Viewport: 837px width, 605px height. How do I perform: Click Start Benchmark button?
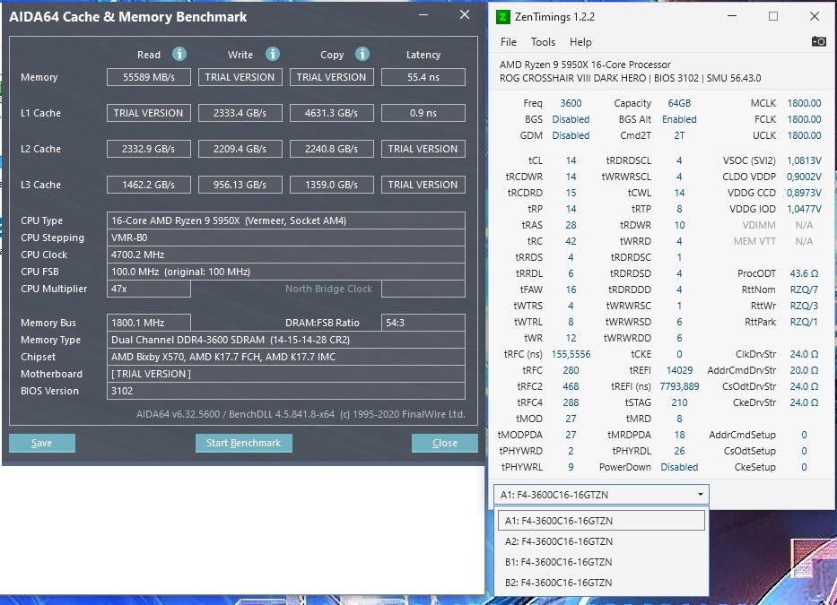pos(243,443)
